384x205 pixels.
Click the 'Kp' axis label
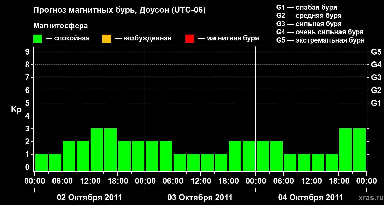pyautogui.click(x=16, y=110)
